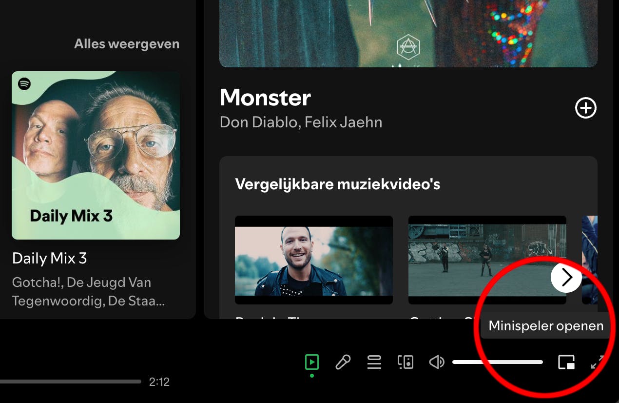Click the 'Vergelijkbare muziekvideo's' heading
Screen dimensions: 619x403
tap(338, 184)
